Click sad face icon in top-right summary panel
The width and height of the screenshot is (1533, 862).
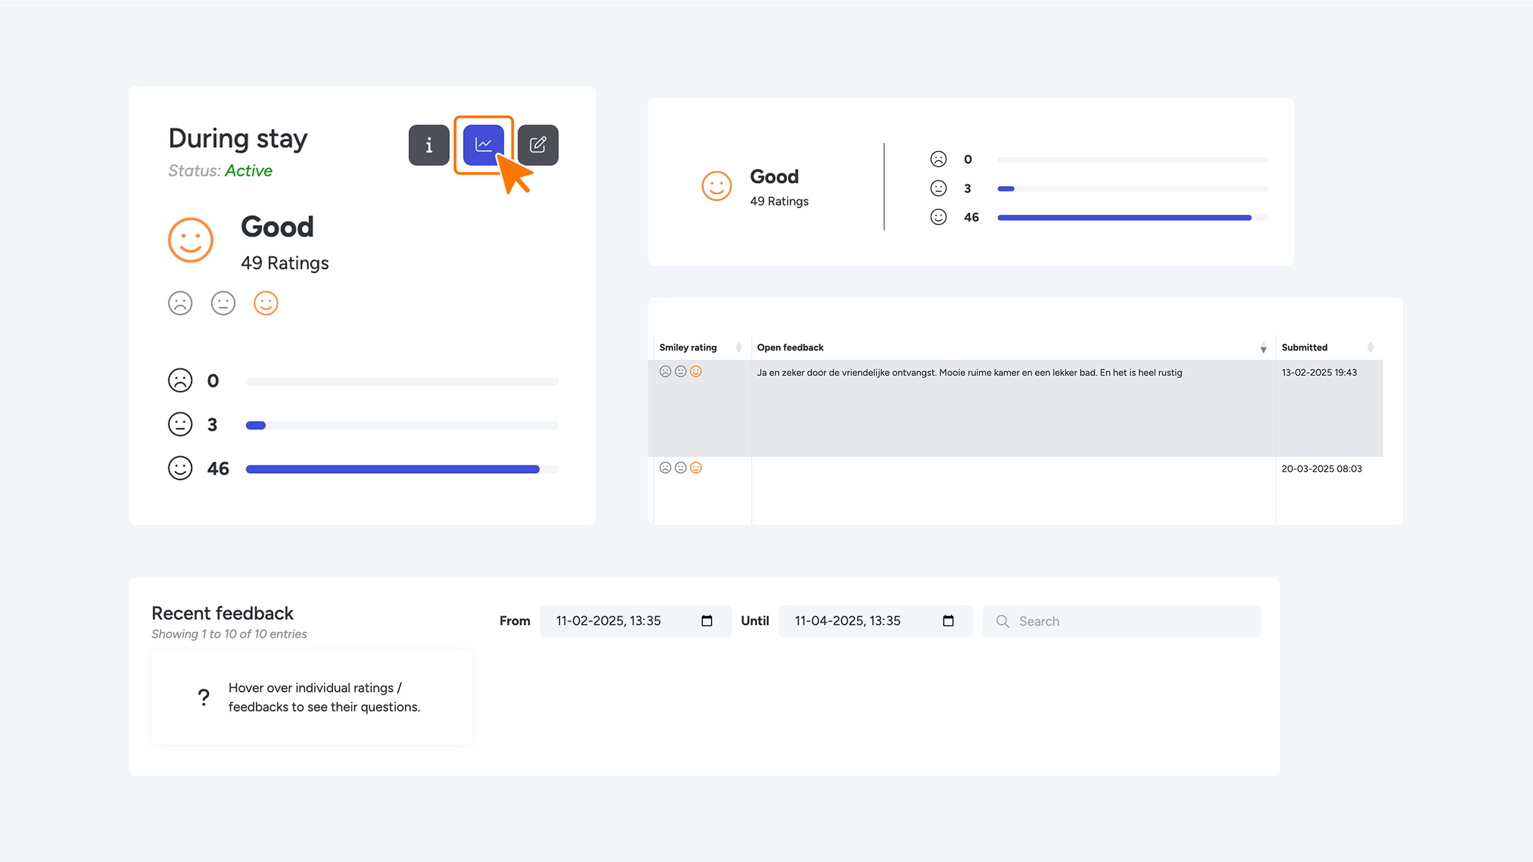tap(939, 159)
